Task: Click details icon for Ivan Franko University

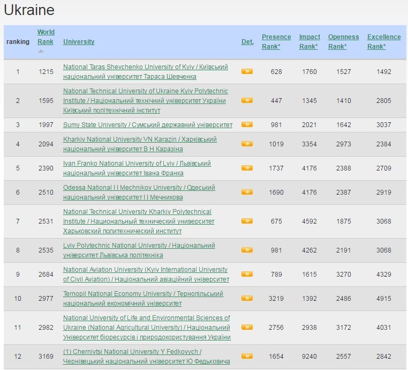Action: tap(247, 168)
